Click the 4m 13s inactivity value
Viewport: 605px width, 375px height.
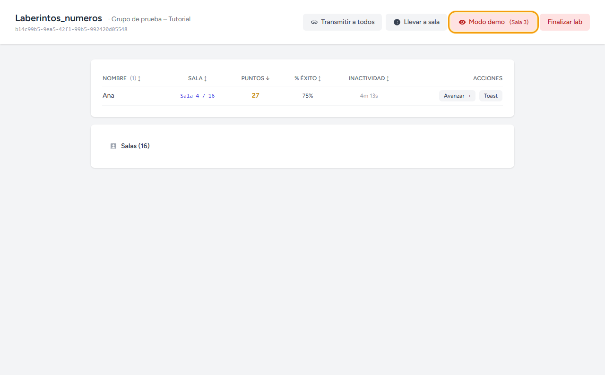click(369, 96)
